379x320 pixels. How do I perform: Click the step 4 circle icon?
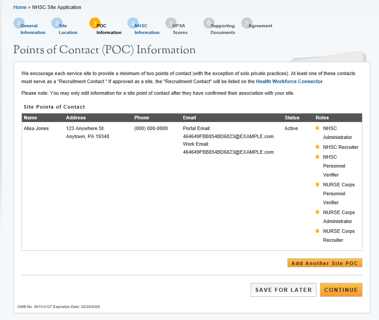(132, 23)
